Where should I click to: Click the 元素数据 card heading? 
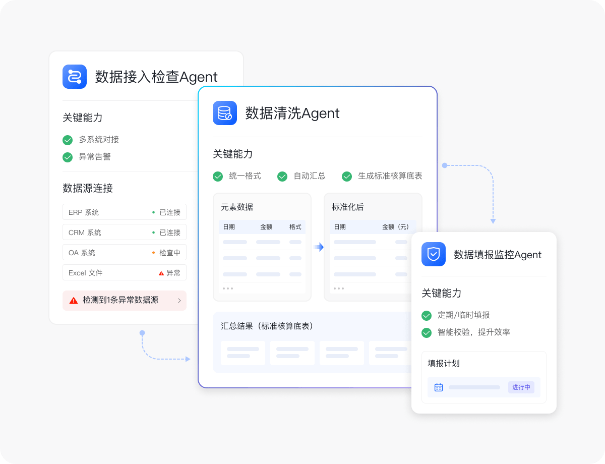click(x=237, y=207)
